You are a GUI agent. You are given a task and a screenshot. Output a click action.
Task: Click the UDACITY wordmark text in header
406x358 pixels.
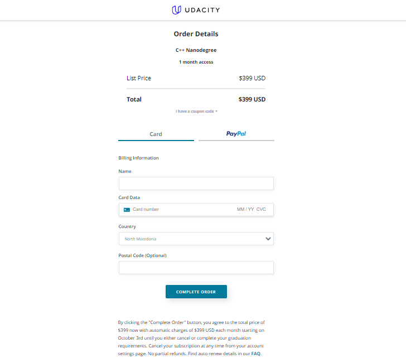click(x=202, y=10)
